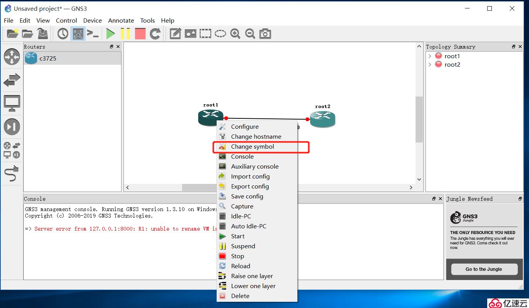The image size is (529, 308).
Task: Toggle show interface labels button
Action: click(x=78, y=34)
